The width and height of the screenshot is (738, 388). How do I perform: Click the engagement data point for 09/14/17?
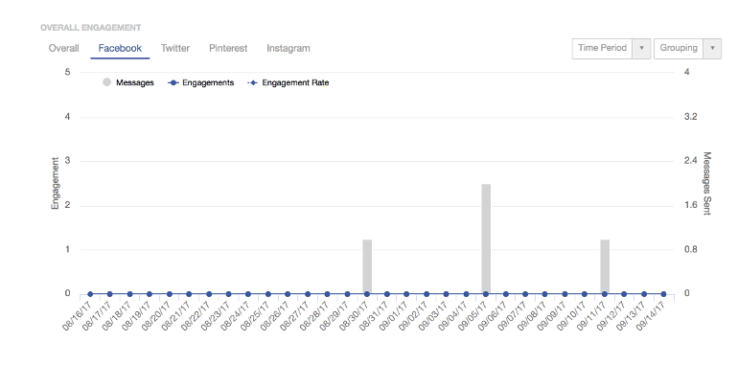(664, 294)
